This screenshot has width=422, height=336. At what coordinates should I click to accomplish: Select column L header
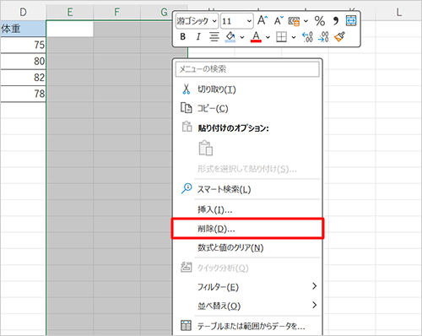click(x=399, y=12)
